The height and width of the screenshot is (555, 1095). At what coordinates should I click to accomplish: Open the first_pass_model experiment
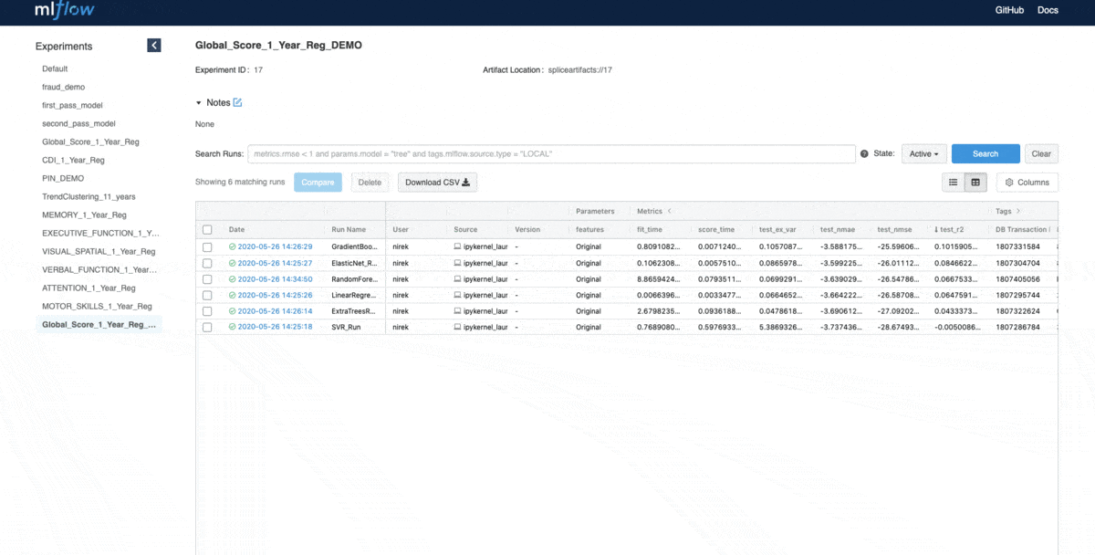point(72,105)
